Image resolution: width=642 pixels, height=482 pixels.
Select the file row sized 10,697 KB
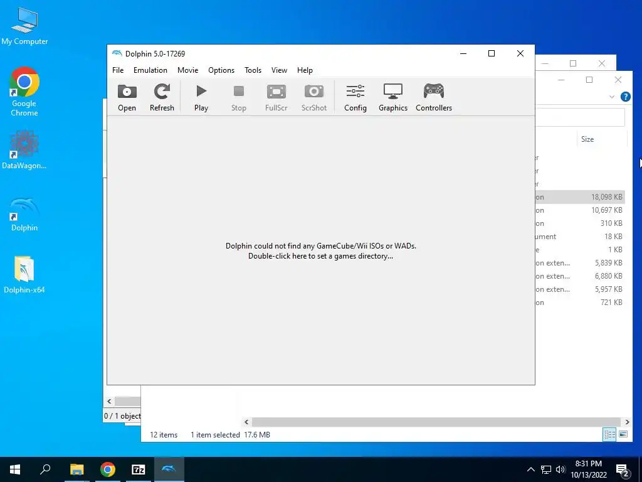click(581, 210)
